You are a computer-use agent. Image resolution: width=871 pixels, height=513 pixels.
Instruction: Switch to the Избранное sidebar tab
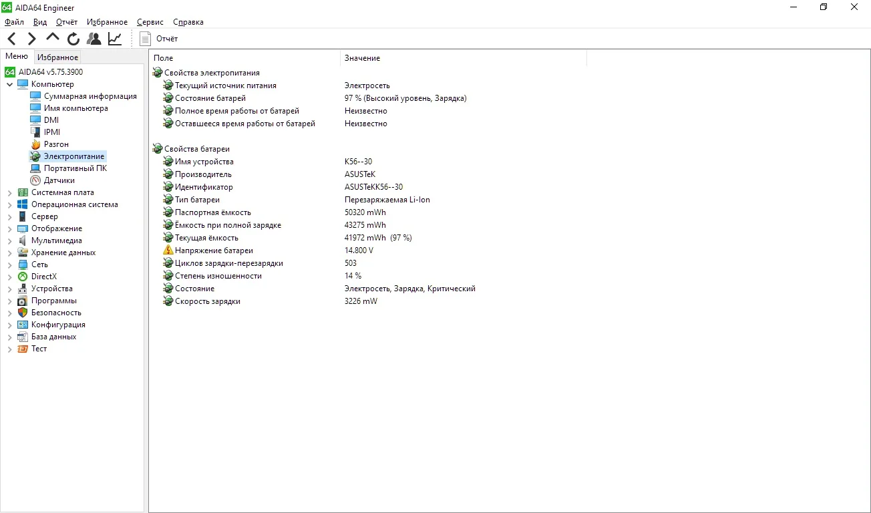pos(57,57)
